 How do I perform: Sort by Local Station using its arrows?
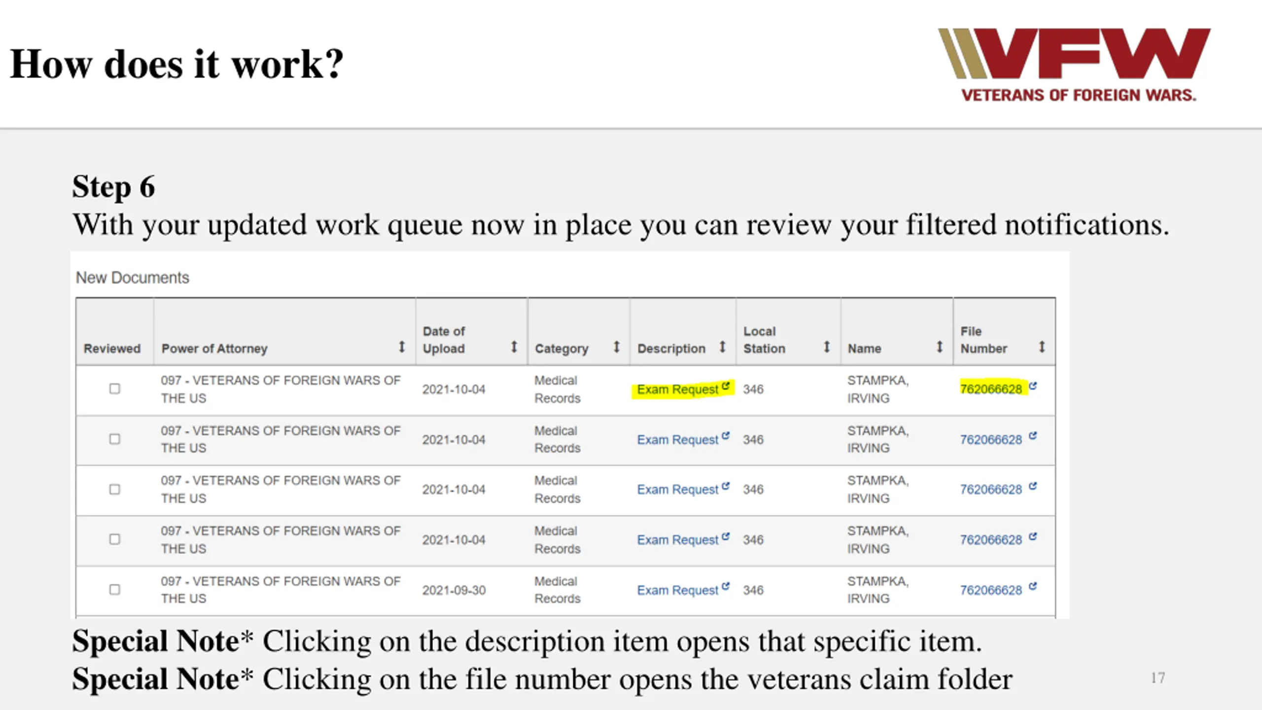pyautogui.click(x=827, y=347)
